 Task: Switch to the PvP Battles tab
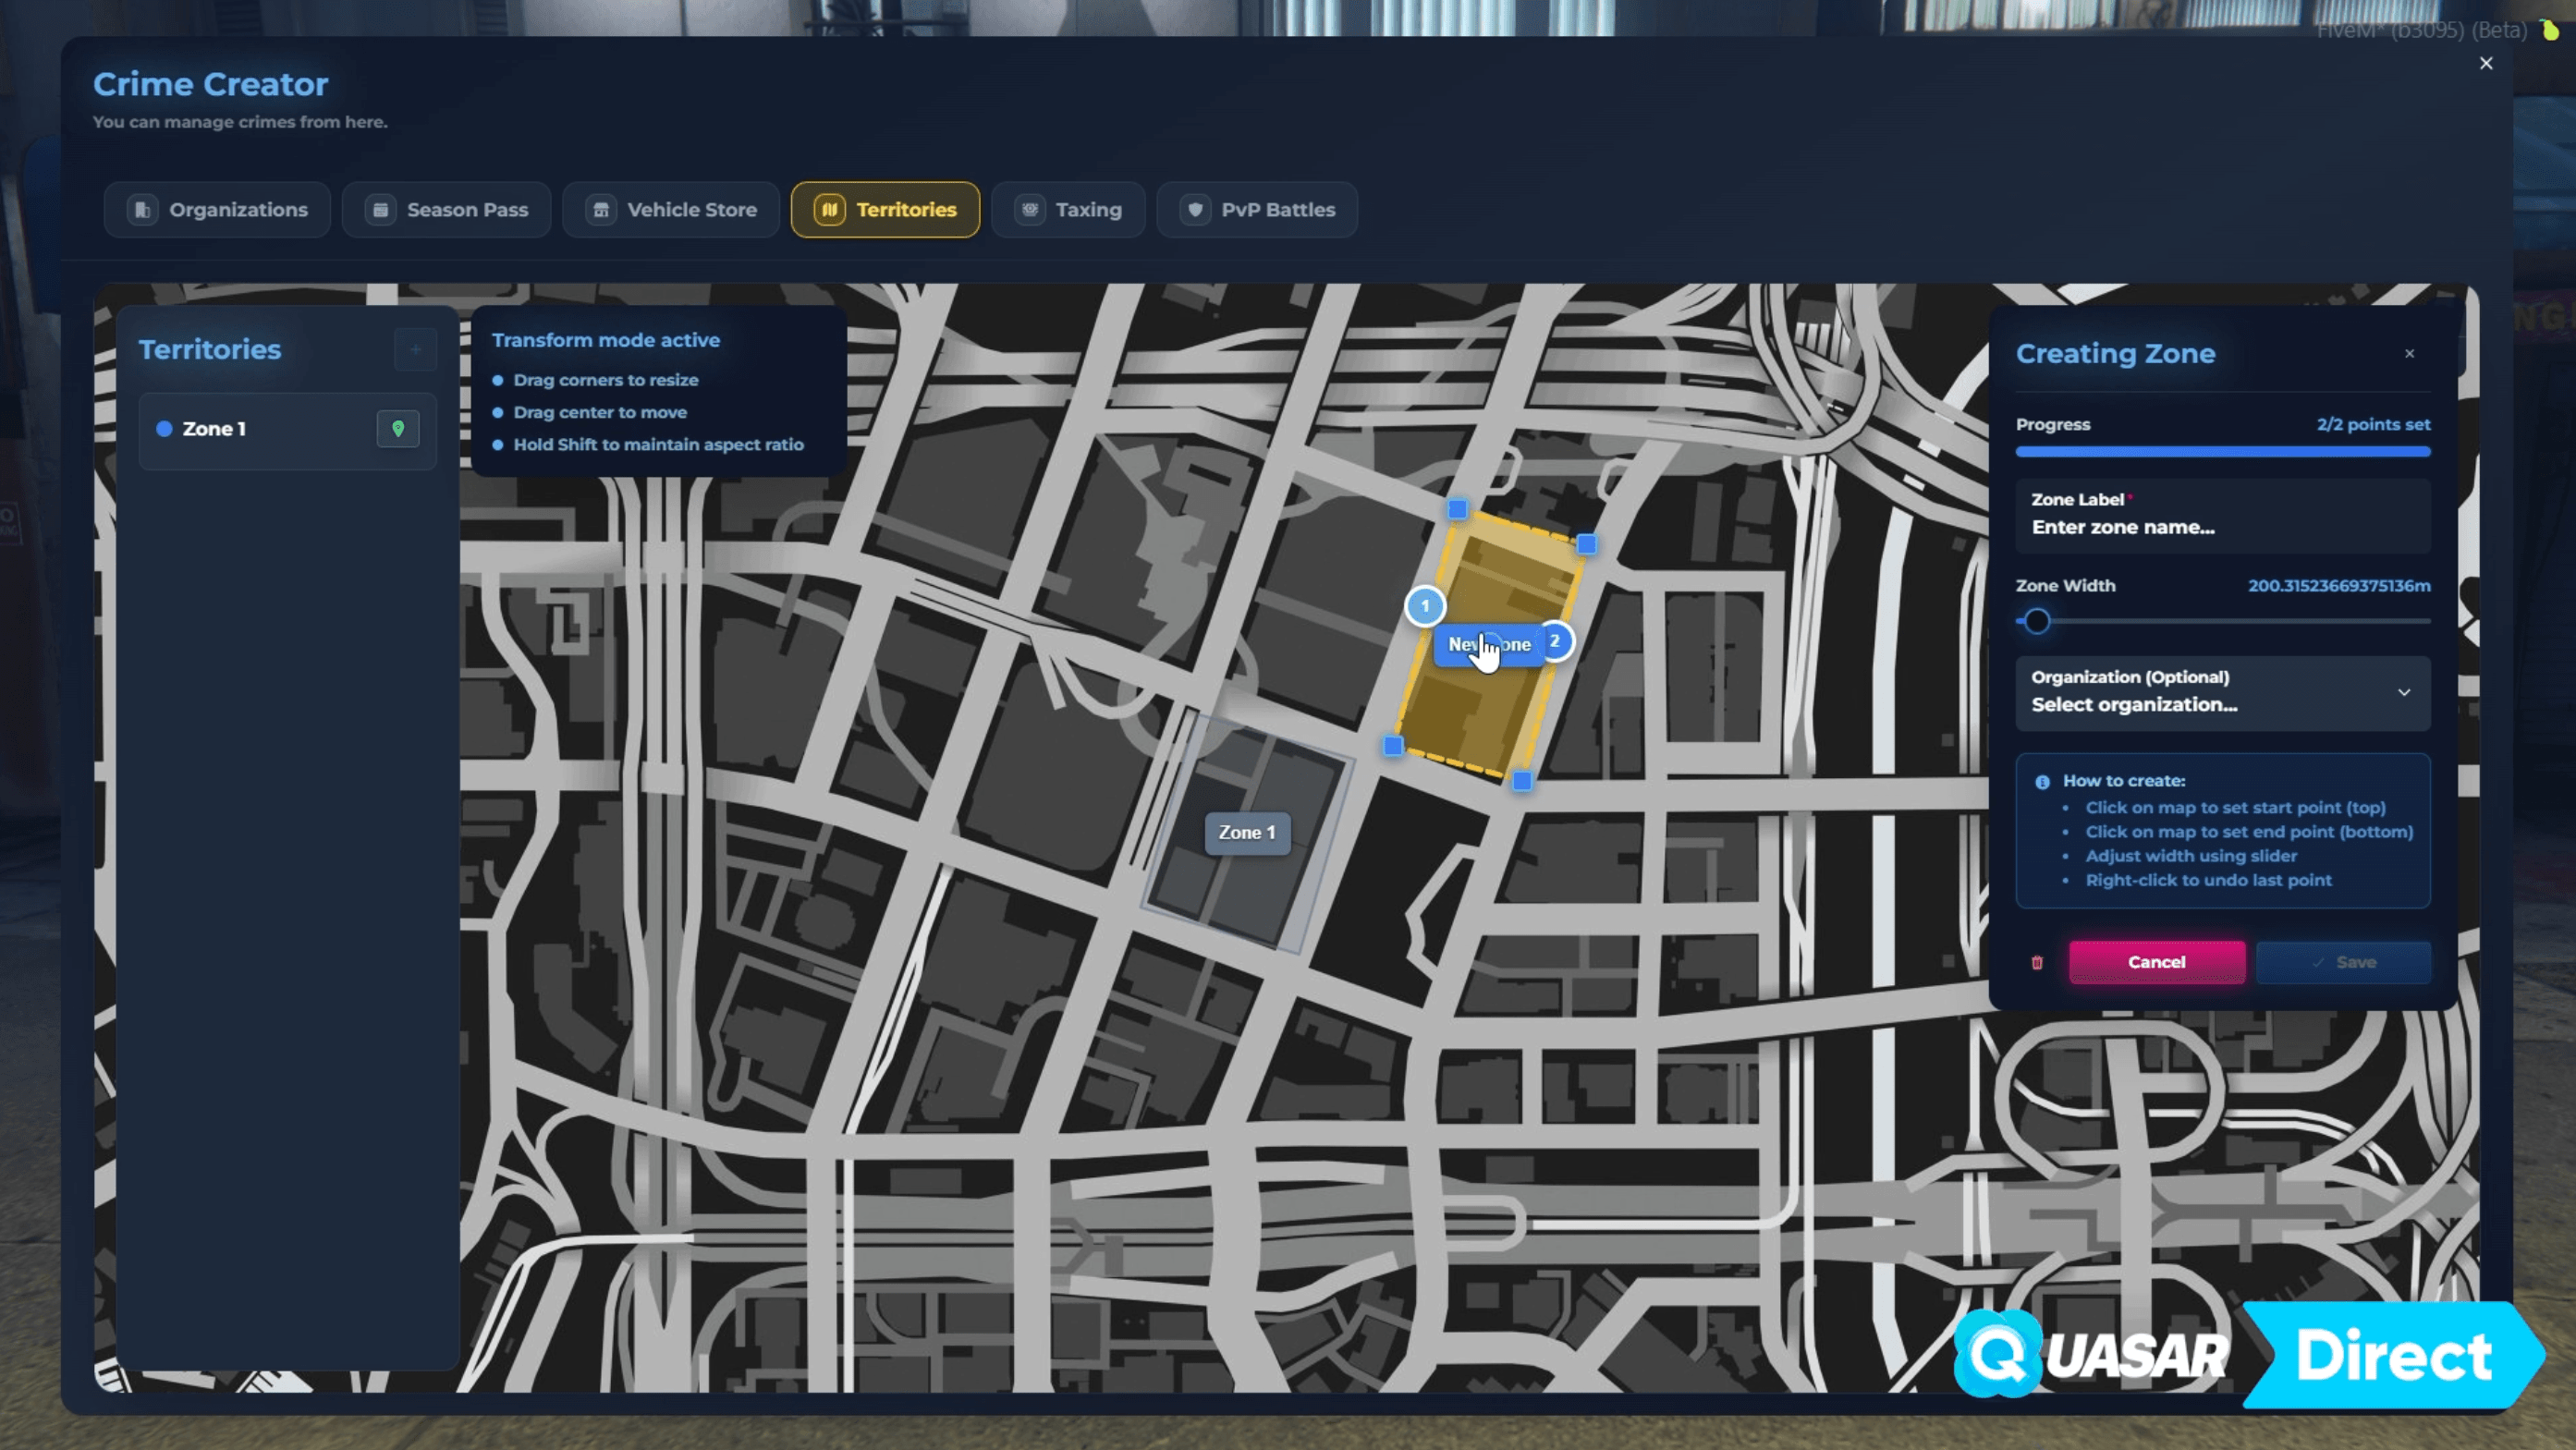tap(1257, 210)
